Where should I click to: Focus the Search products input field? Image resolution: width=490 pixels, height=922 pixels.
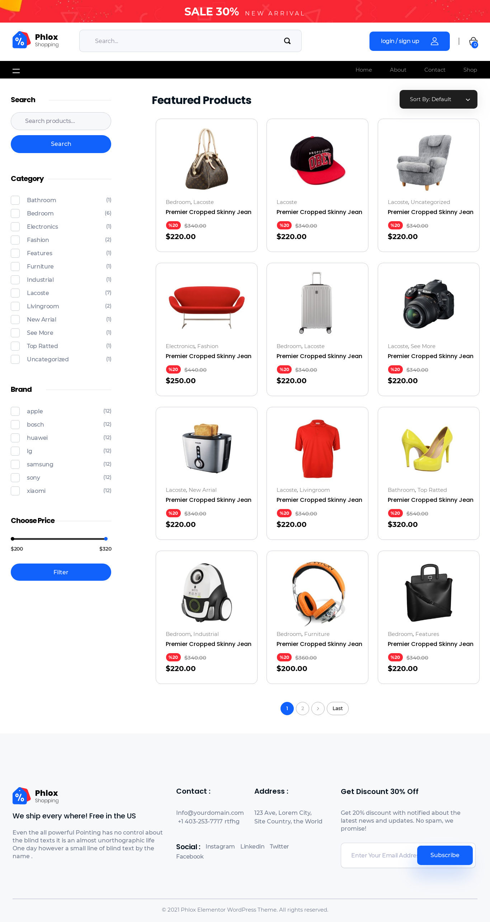pyautogui.click(x=61, y=121)
